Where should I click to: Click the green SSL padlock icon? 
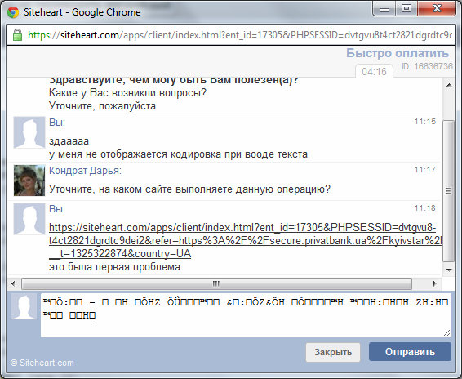(x=17, y=35)
